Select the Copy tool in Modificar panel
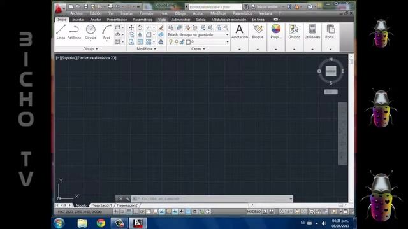The width and height of the screenshot is (408, 229). [x=131, y=34]
